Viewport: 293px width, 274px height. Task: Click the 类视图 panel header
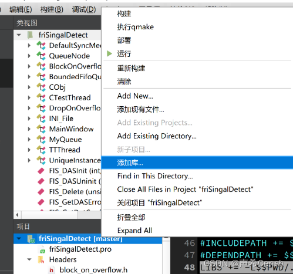point(57,23)
